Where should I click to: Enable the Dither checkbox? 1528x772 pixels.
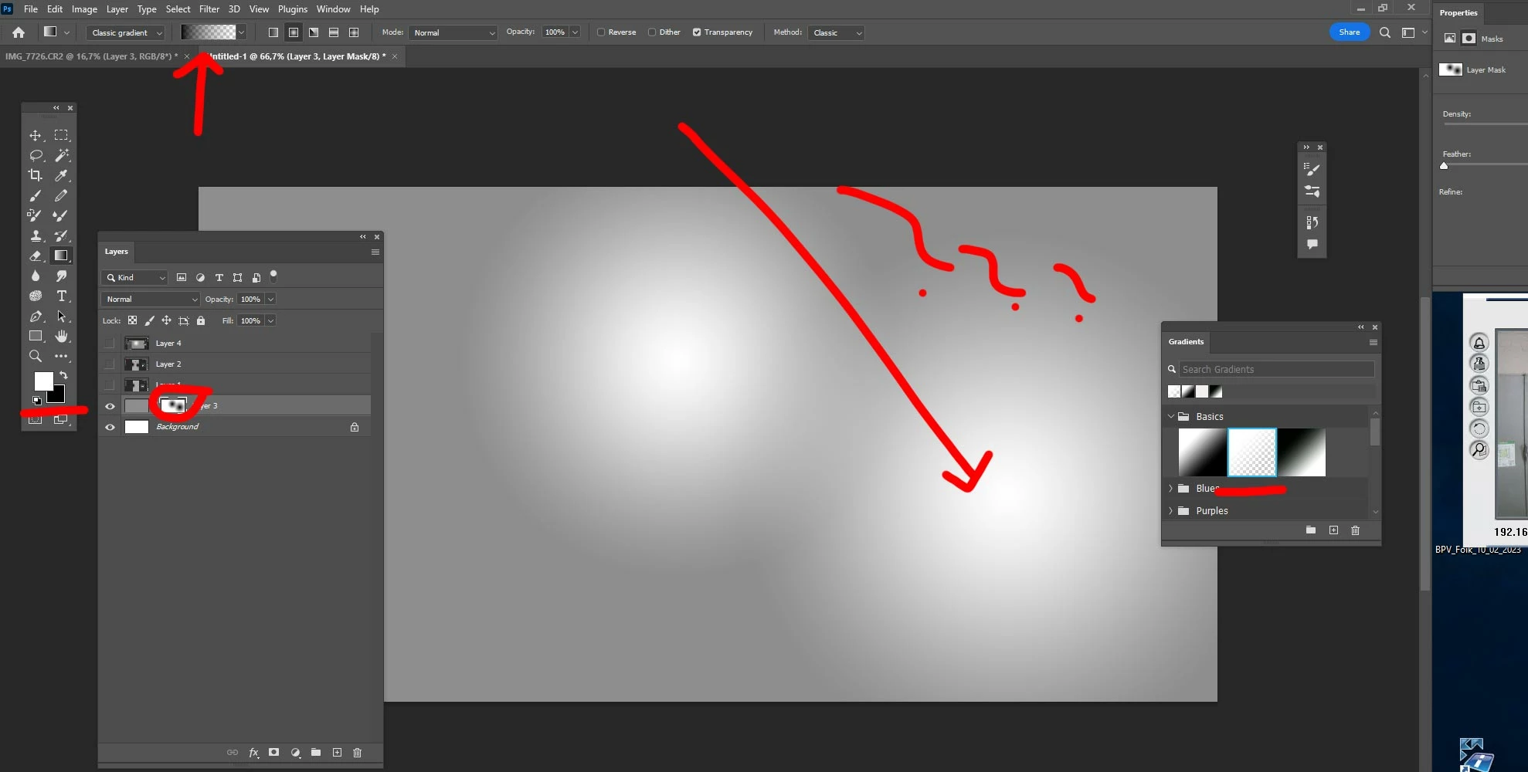click(652, 32)
